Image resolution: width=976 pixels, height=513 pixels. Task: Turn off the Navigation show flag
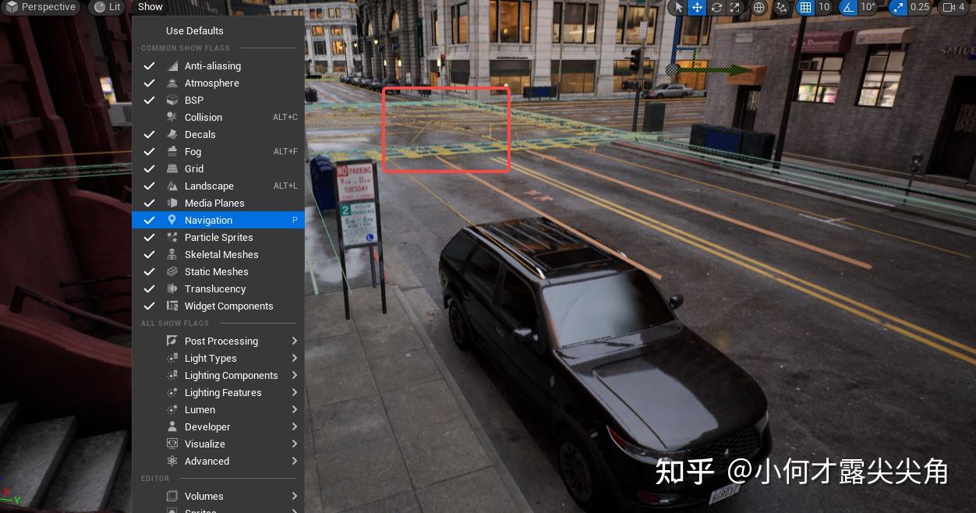pos(208,220)
